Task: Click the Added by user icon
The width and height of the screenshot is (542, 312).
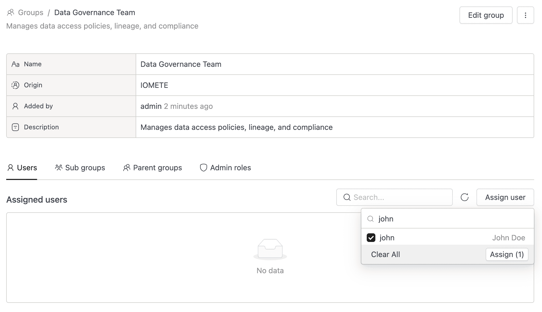Action: [x=15, y=106]
